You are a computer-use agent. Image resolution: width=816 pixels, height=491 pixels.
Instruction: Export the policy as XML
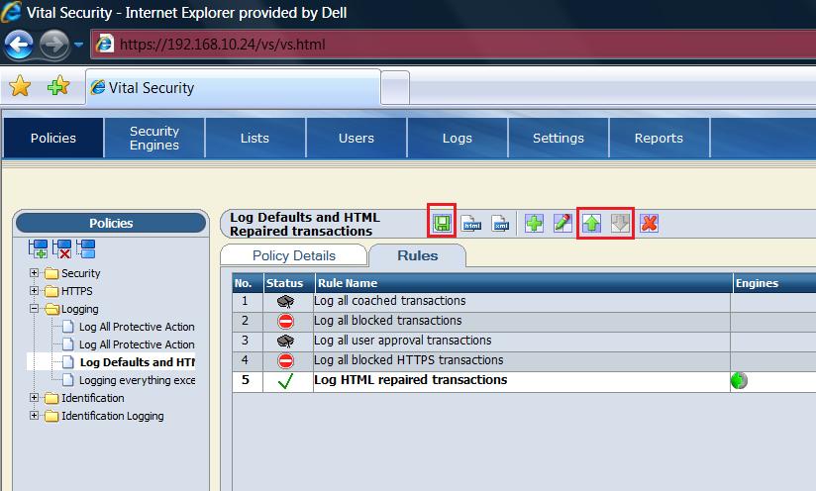click(502, 223)
